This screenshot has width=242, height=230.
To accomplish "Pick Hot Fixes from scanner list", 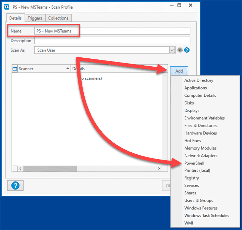I will (193, 141).
